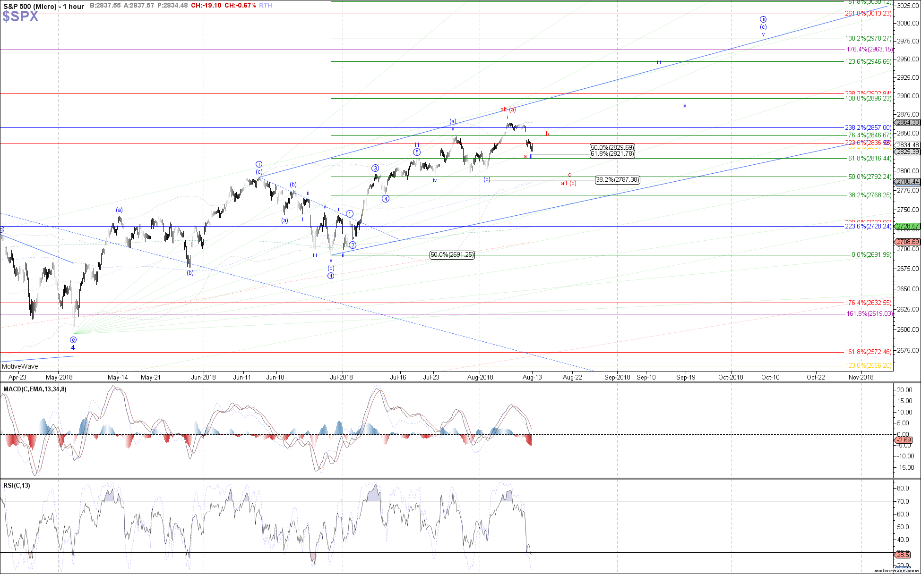921x574 pixels.
Task: Click the Sep-2018 date on the time axis
Action: pos(617,377)
